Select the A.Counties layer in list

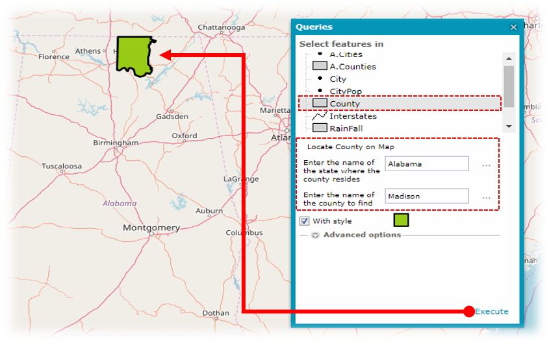pyautogui.click(x=352, y=66)
